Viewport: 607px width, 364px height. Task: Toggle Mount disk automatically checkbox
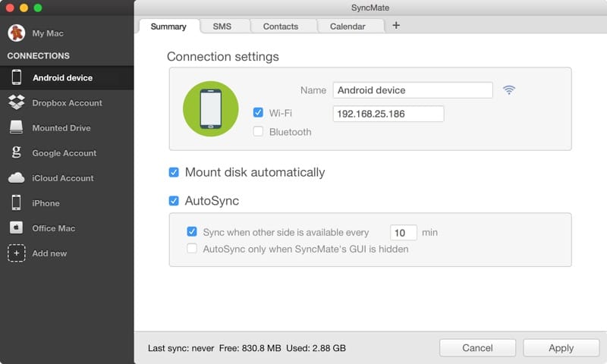(174, 172)
